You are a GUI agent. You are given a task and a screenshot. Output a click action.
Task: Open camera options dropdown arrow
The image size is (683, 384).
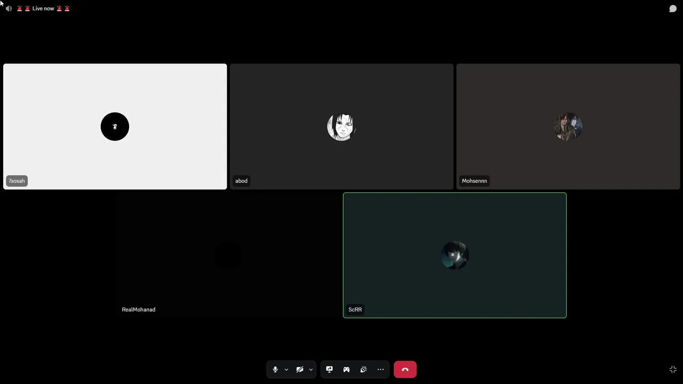(311, 370)
